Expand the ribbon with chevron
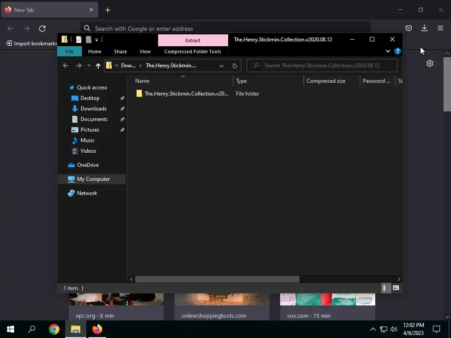Screen dimensions: 451x338 point(388,51)
